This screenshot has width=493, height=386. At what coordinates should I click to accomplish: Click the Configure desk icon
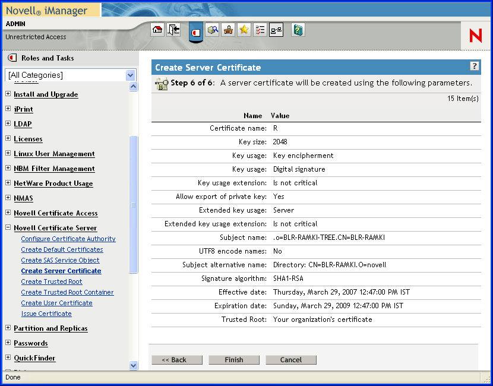pyautogui.click(x=228, y=30)
